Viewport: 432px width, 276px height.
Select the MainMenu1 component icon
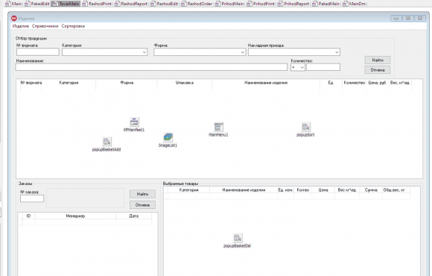[218, 127]
